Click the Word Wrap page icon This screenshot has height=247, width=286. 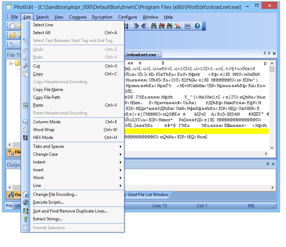(26, 130)
